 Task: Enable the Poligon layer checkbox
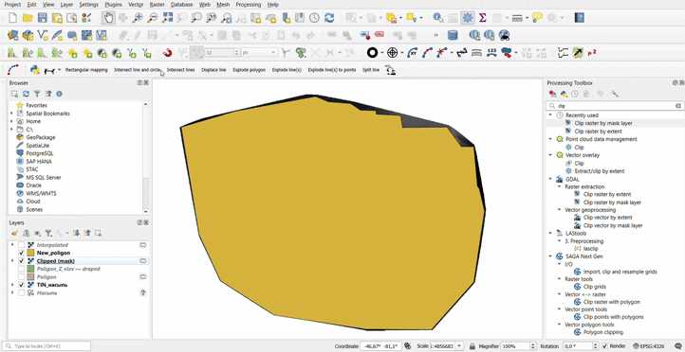[x=21, y=276]
